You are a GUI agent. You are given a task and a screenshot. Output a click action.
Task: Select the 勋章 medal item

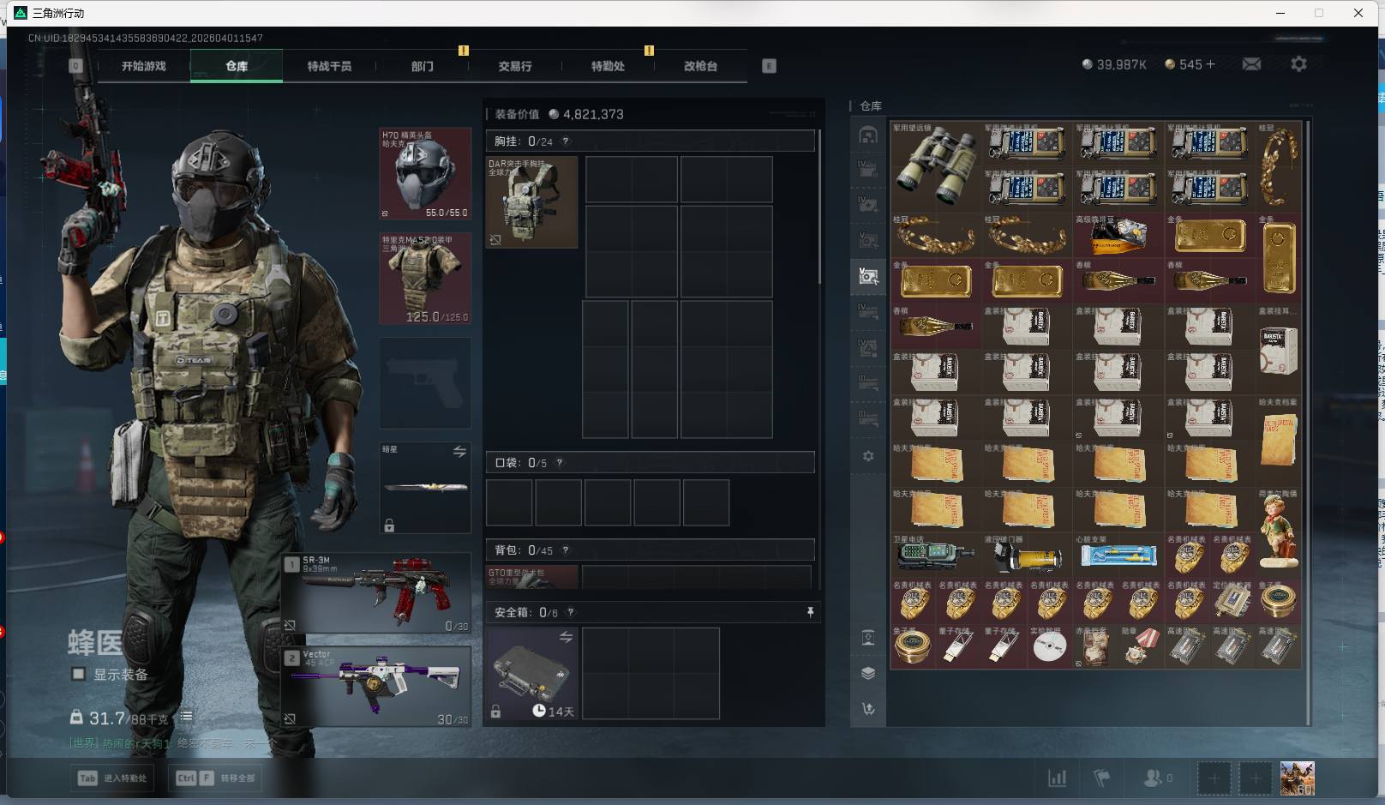pyautogui.click(x=1141, y=646)
